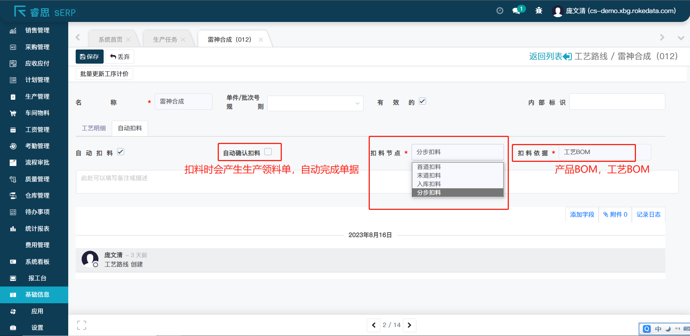Viewport: 690px width, 336px height.
Task: Go to previous record with left arrow
Action: click(x=374, y=325)
